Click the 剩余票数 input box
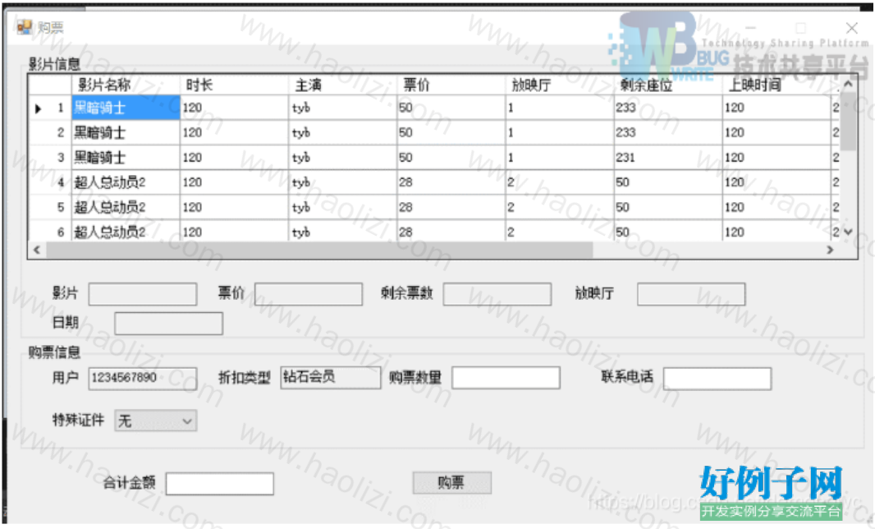The width and height of the screenshot is (875, 529). click(497, 294)
